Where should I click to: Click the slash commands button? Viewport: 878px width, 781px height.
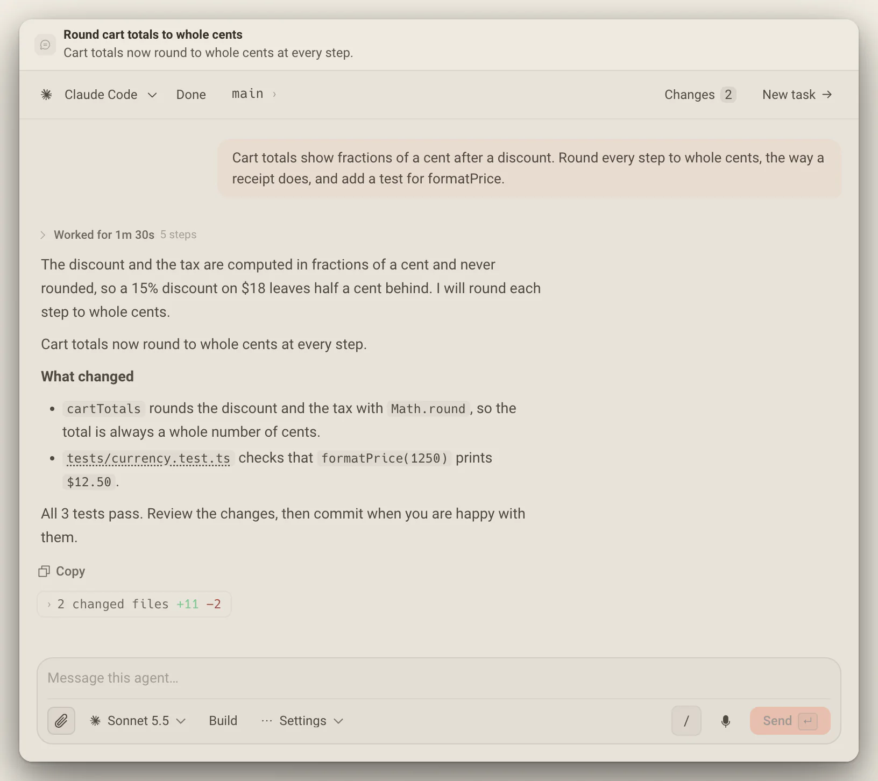[x=686, y=721]
